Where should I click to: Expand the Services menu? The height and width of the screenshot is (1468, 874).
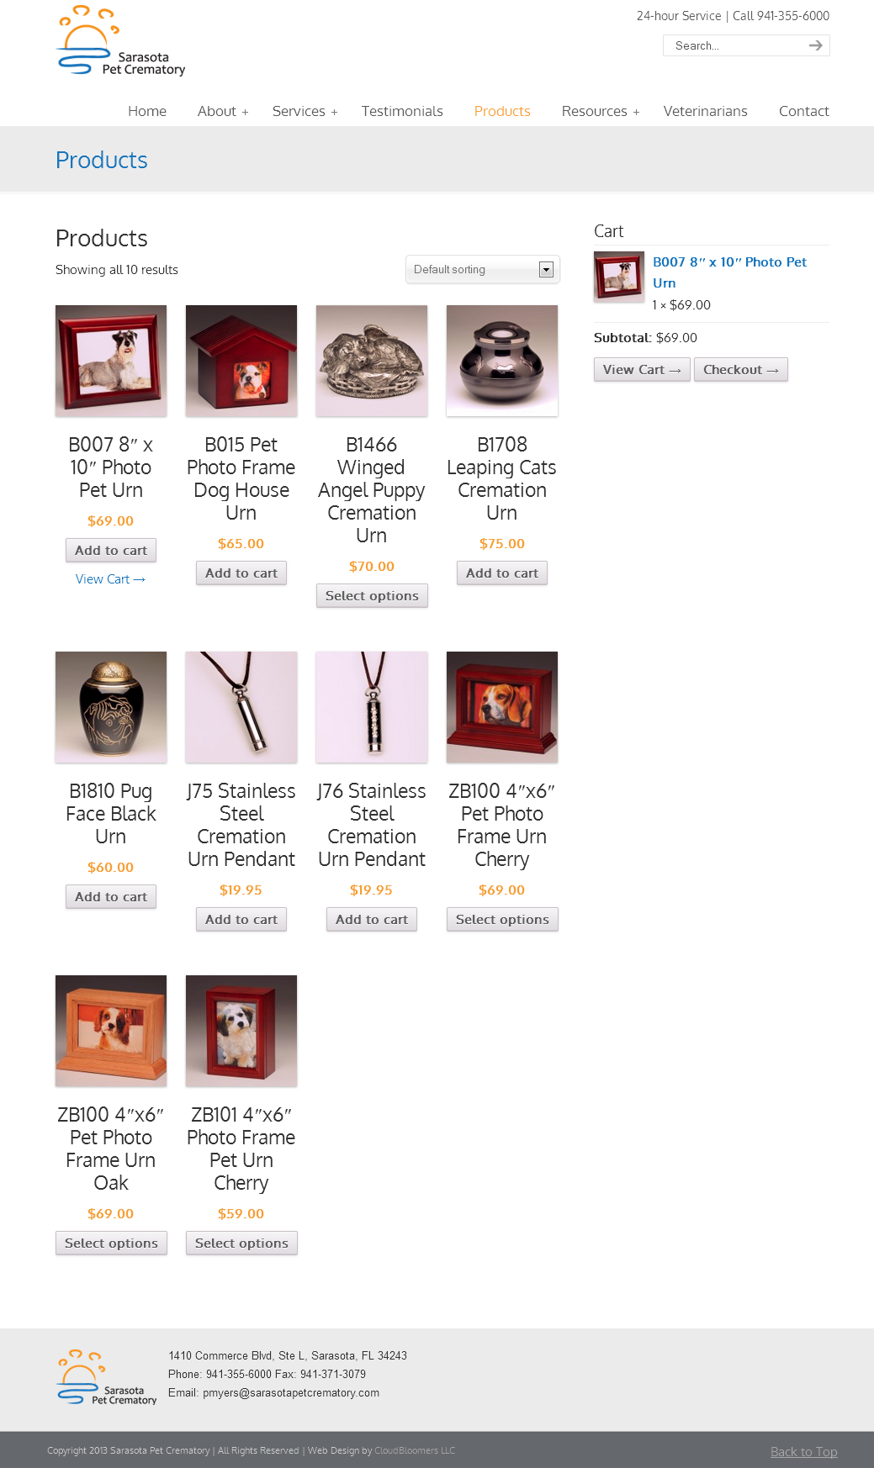(305, 111)
